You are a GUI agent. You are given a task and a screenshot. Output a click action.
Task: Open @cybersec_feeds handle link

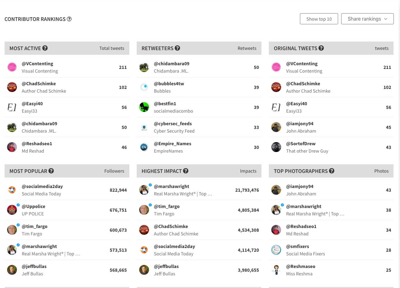pos(173,124)
